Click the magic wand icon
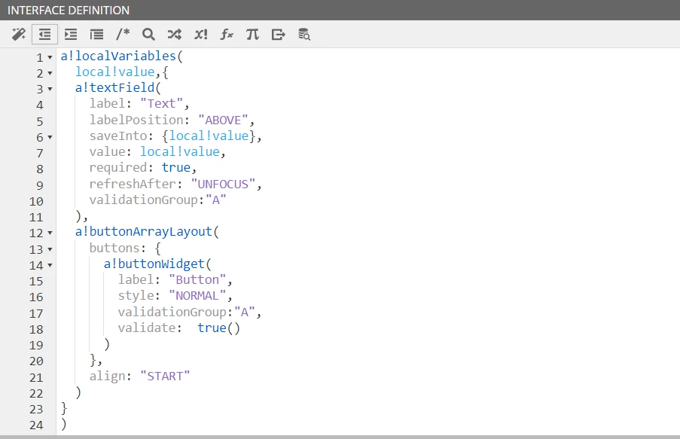The height and width of the screenshot is (439, 680). pos(19,35)
